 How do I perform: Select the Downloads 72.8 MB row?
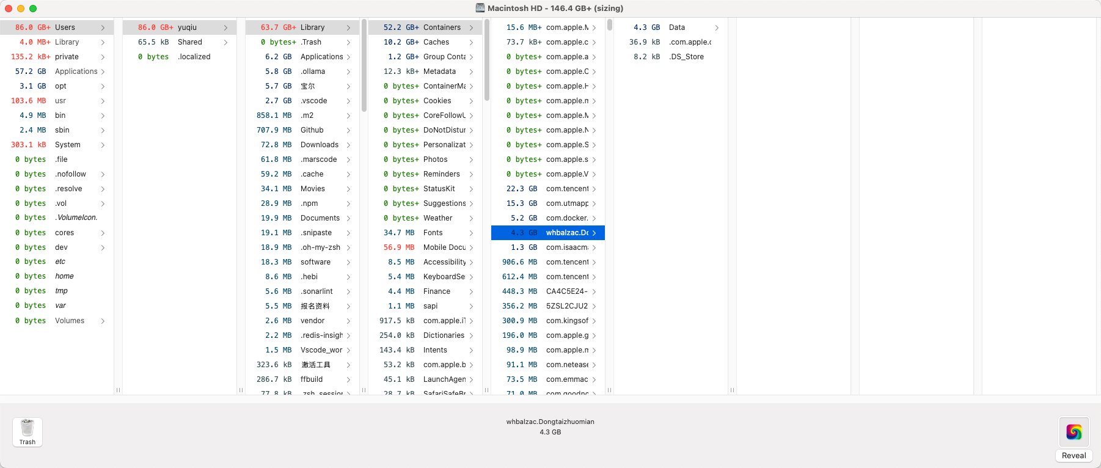click(x=302, y=145)
